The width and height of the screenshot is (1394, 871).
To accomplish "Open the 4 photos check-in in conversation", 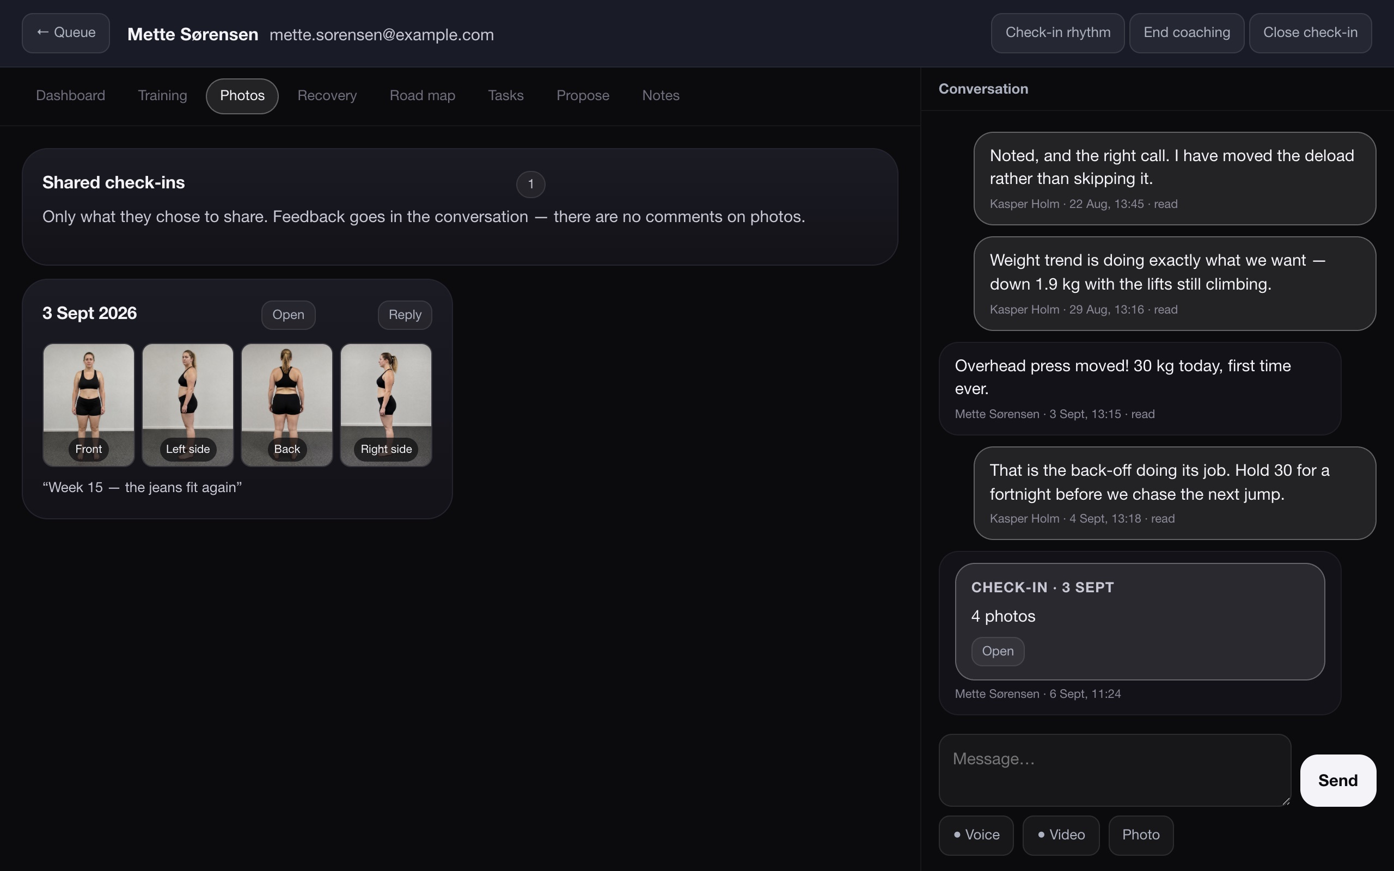I will [x=998, y=652].
